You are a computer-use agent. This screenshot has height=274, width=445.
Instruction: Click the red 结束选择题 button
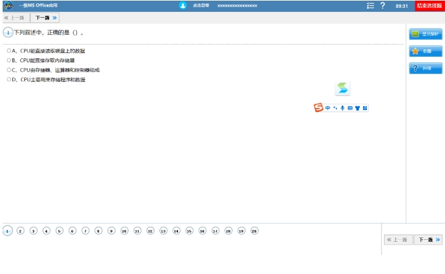tap(430, 6)
